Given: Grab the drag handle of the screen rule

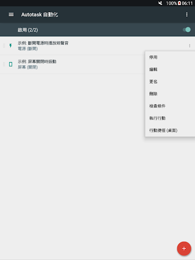Looking at the screenshot, I should (x=4, y=64).
